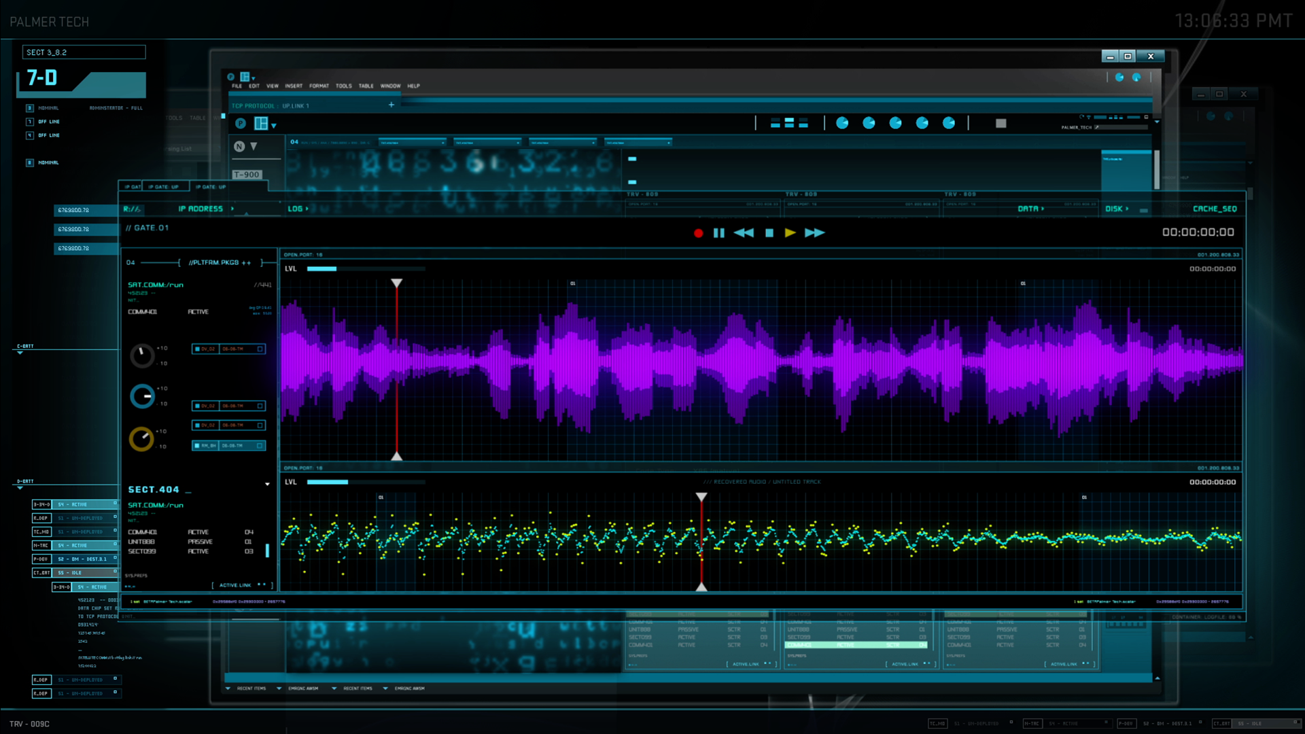Open the TOOLS menu
Image resolution: width=1305 pixels, height=734 pixels.
pos(344,86)
